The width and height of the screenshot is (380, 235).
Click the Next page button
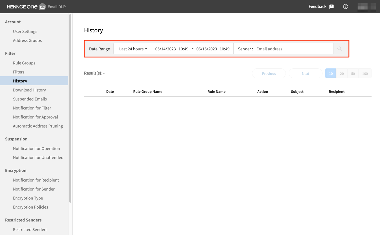tap(306, 73)
